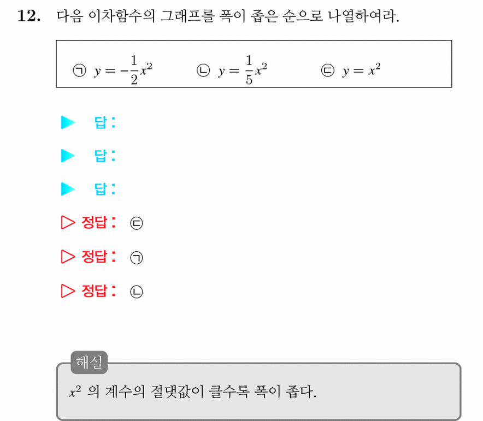This screenshot has height=421, width=483.
Task: Click the first red 정답 triangle
Action: (x=68, y=222)
